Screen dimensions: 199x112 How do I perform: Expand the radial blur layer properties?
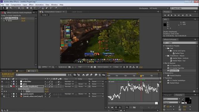[11, 82]
